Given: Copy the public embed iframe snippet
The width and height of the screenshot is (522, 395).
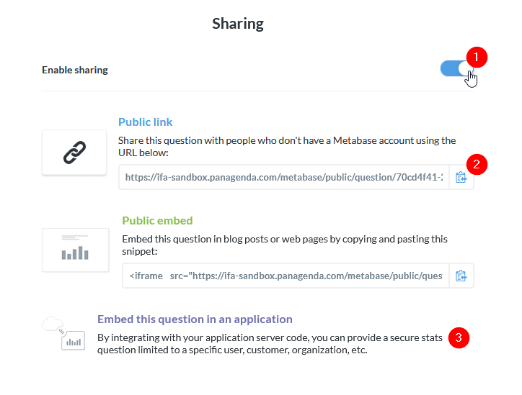Looking at the screenshot, I should (x=461, y=276).
